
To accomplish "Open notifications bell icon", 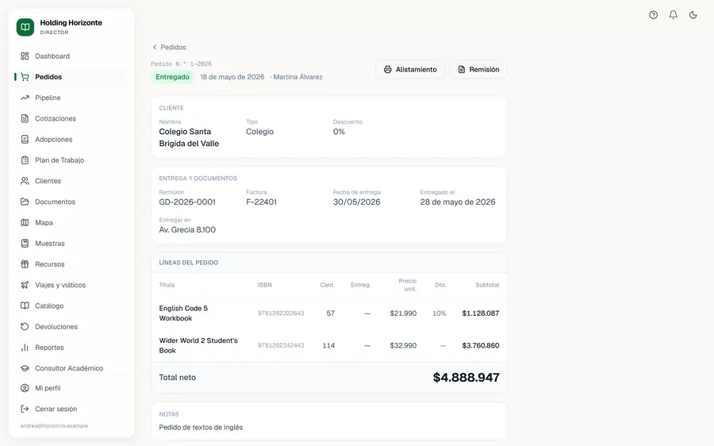I will tap(673, 15).
